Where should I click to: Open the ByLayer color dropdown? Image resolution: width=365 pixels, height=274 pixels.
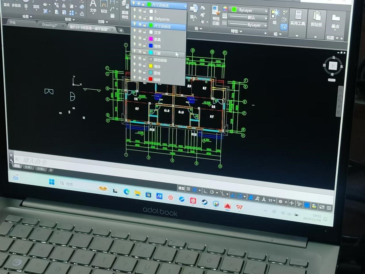(266, 11)
